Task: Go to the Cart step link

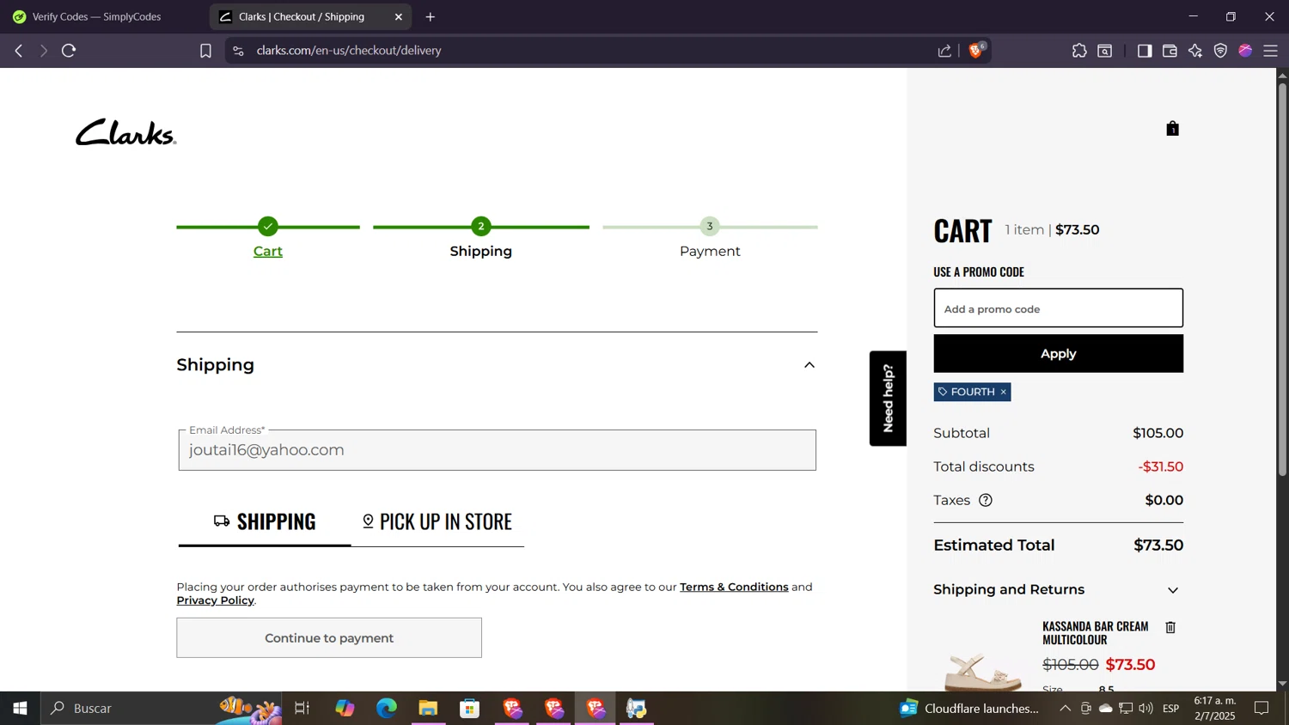Action: 268,252
